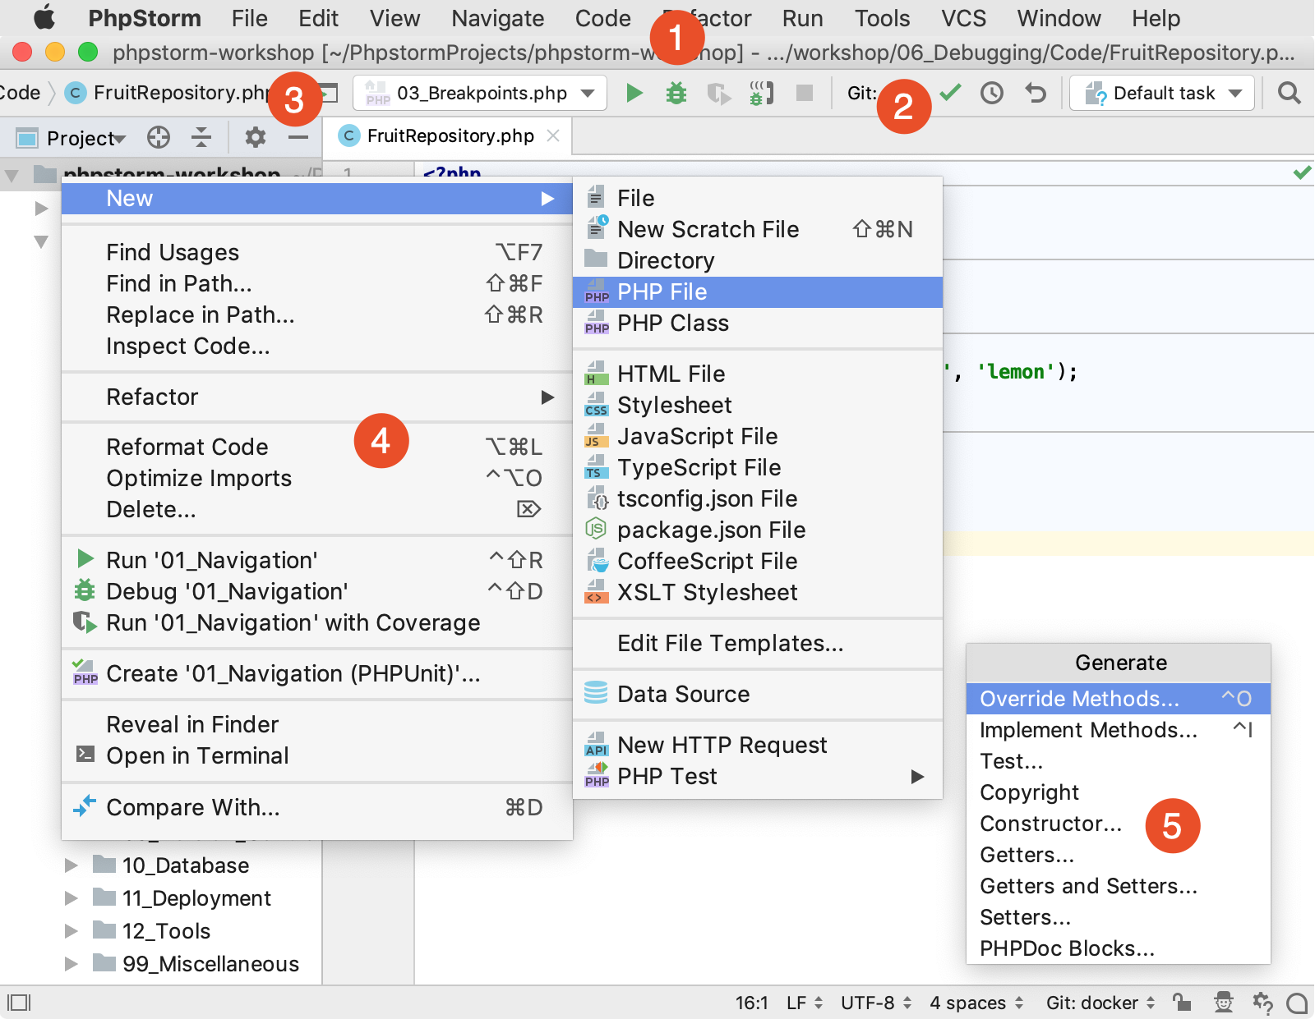Create a new CoffeeScript File
The image size is (1315, 1019).
coord(758,562)
